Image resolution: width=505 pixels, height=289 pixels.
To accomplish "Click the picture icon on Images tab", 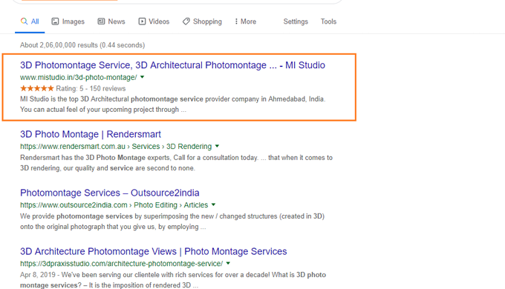I will point(56,21).
